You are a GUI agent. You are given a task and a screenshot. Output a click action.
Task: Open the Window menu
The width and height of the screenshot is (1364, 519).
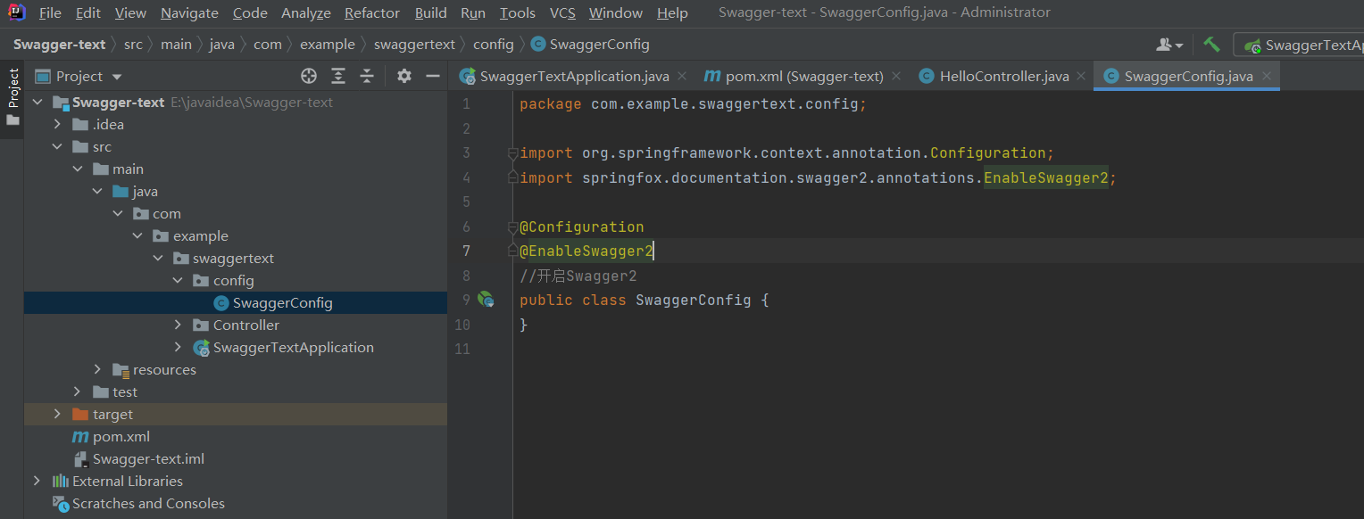click(x=616, y=12)
